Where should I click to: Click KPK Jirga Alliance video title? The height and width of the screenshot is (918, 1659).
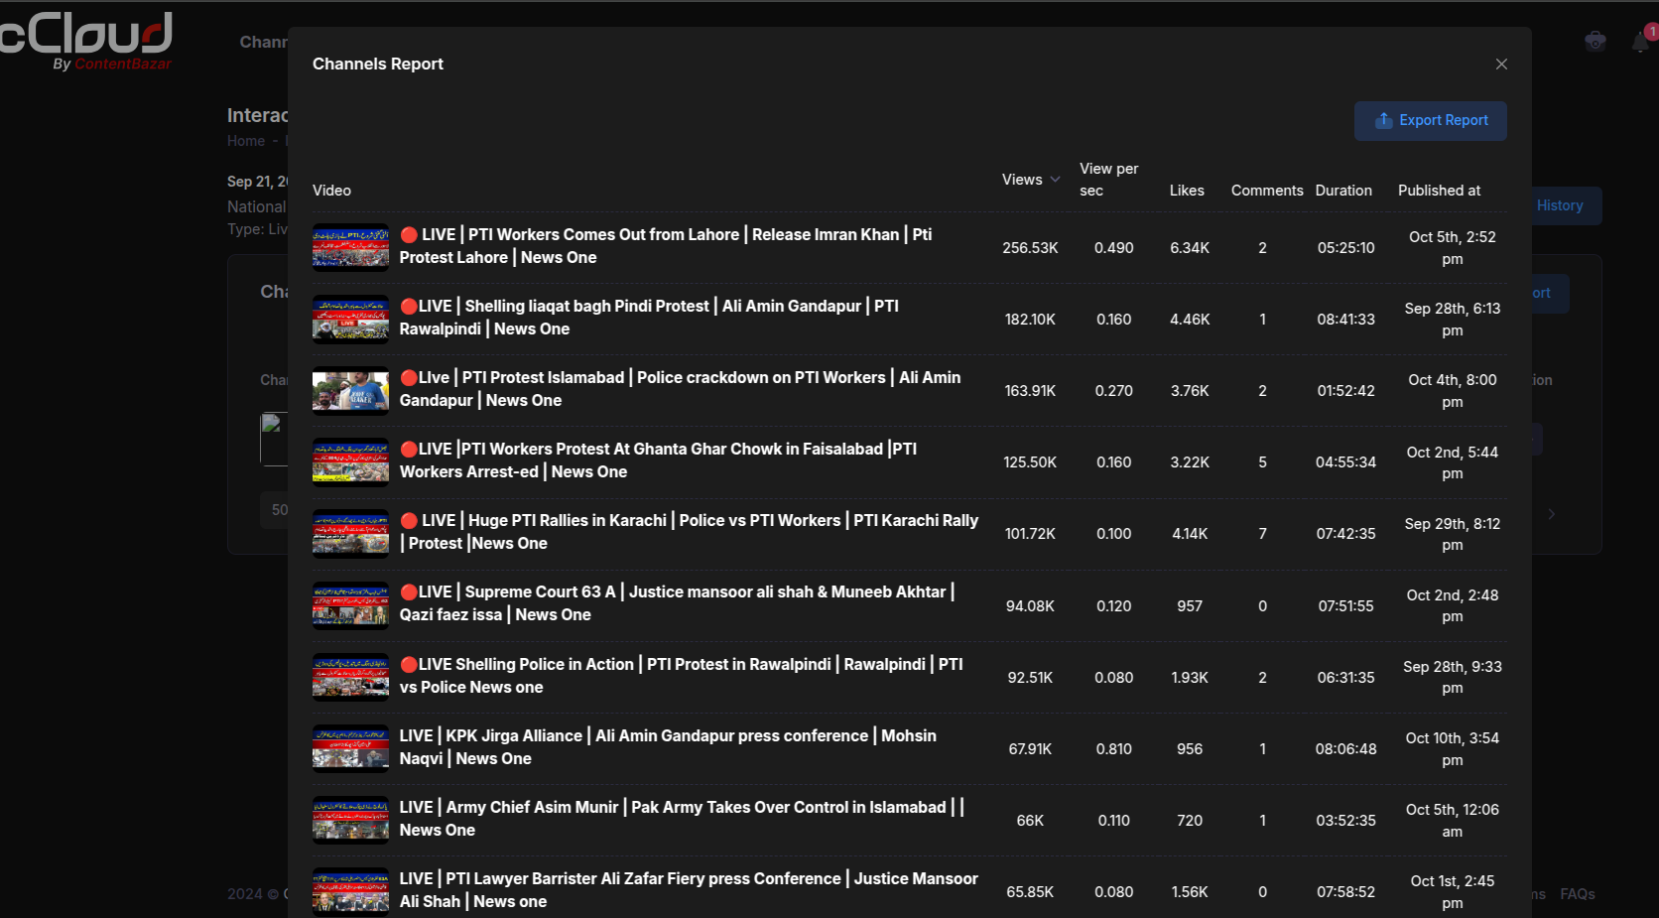tap(667, 746)
